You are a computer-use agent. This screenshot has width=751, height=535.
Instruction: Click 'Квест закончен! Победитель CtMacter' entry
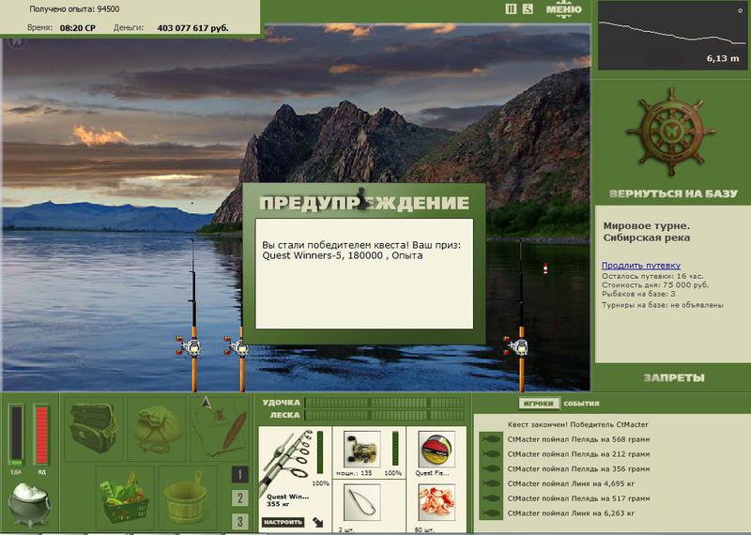578,424
